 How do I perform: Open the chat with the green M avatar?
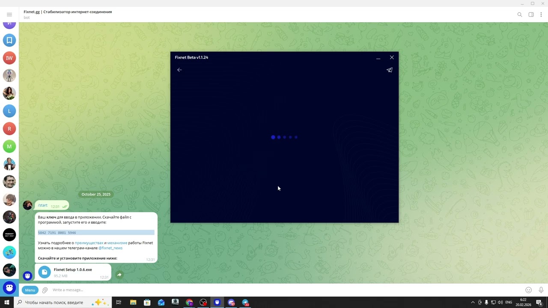9,146
